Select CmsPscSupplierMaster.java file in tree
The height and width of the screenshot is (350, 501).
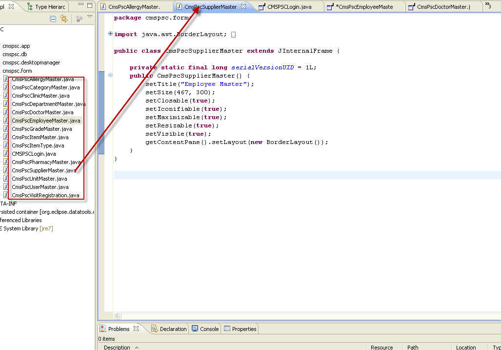[44, 171]
